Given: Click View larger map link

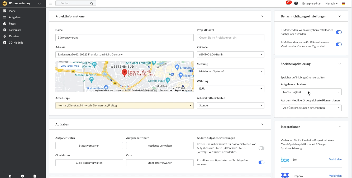Looking at the screenshot, I should coord(70,66).
